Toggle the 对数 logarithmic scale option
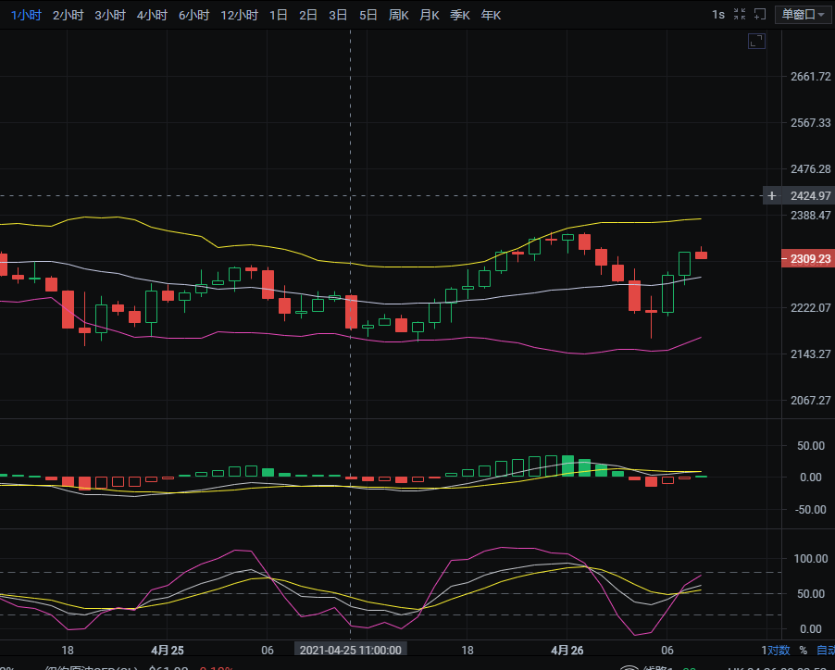Viewport: 835px width, 670px height. click(778, 650)
